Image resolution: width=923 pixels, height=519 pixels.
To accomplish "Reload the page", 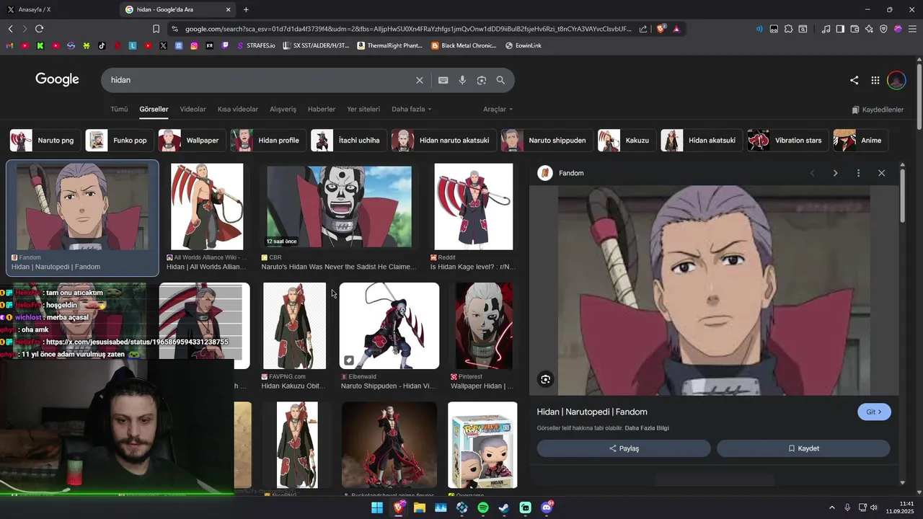I will tap(39, 29).
